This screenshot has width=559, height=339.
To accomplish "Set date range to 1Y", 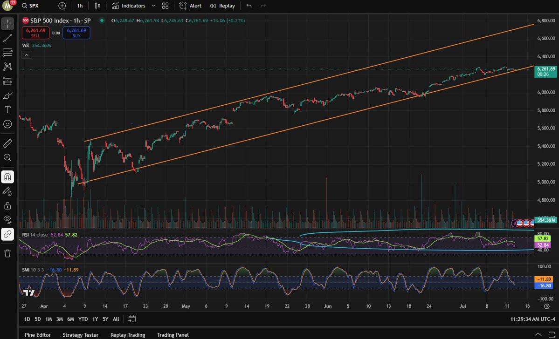I will tap(95, 319).
